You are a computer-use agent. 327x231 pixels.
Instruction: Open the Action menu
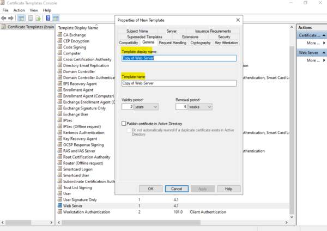coord(19,10)
